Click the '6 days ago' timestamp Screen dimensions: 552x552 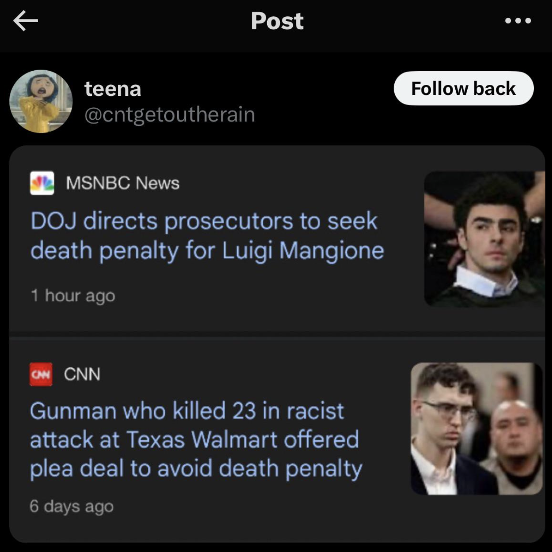click(x=72, y=506)
